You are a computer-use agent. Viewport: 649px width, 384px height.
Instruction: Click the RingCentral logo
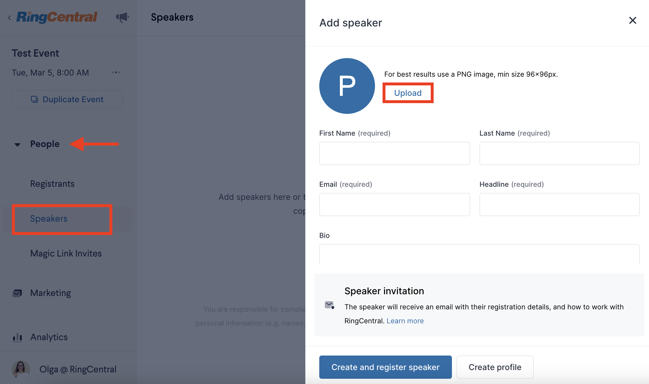[57, 17]
